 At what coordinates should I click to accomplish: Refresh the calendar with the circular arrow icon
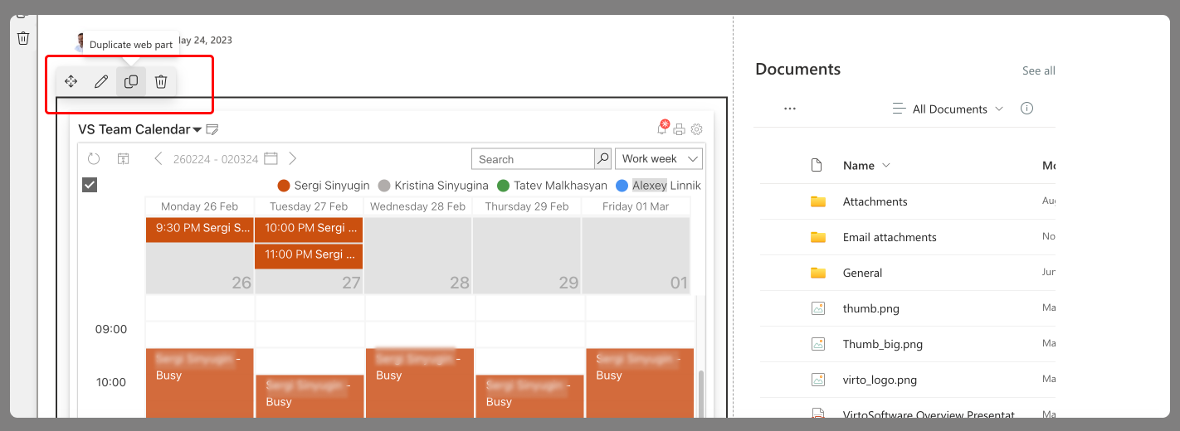point(94,158)
